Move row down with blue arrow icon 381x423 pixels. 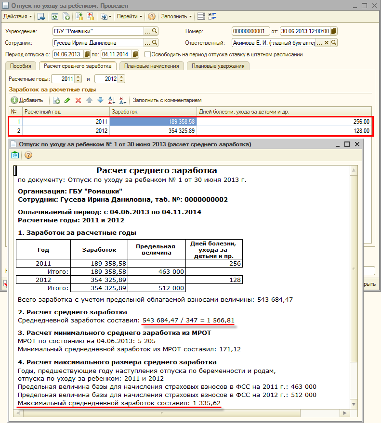click(x=100, y=101)
